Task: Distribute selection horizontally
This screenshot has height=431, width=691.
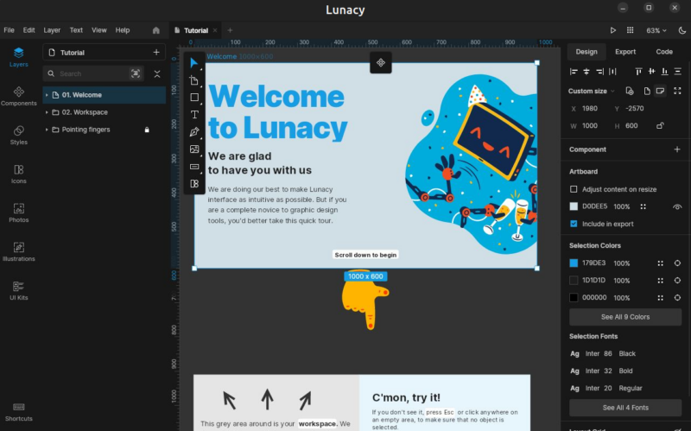Action: click(x=612, y=72)
